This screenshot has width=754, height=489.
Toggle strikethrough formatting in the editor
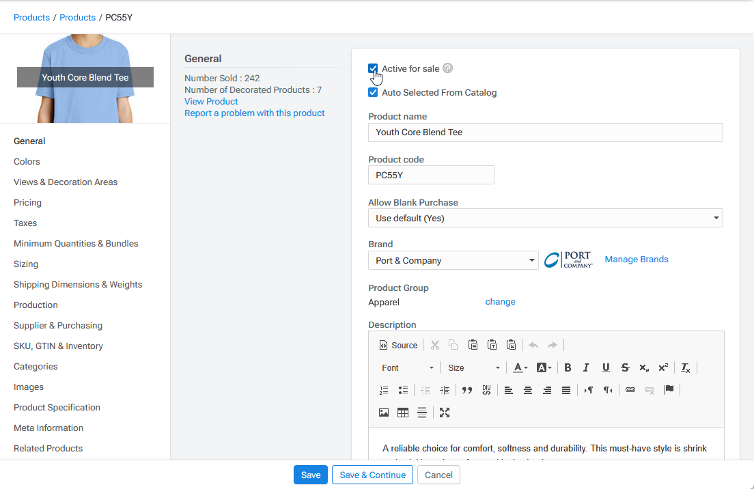624,367
